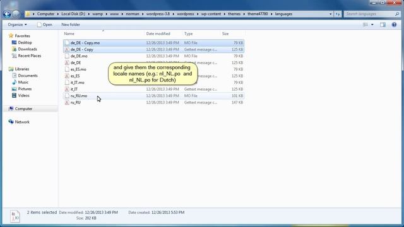Click themes breadcrumb segment

pyautogui.click(x=234, y=14)
